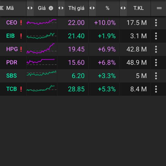This screenshot has width=166, height=166.
Task: Switch the Thị giá column using its arrows
Action: [x=61, y=8]
